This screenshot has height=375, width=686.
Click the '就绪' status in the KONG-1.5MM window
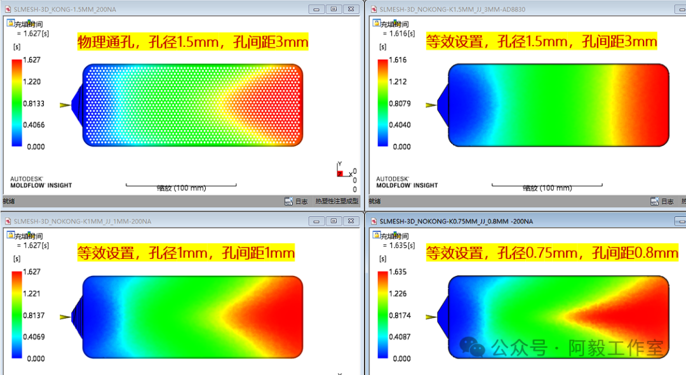(9, 201)
